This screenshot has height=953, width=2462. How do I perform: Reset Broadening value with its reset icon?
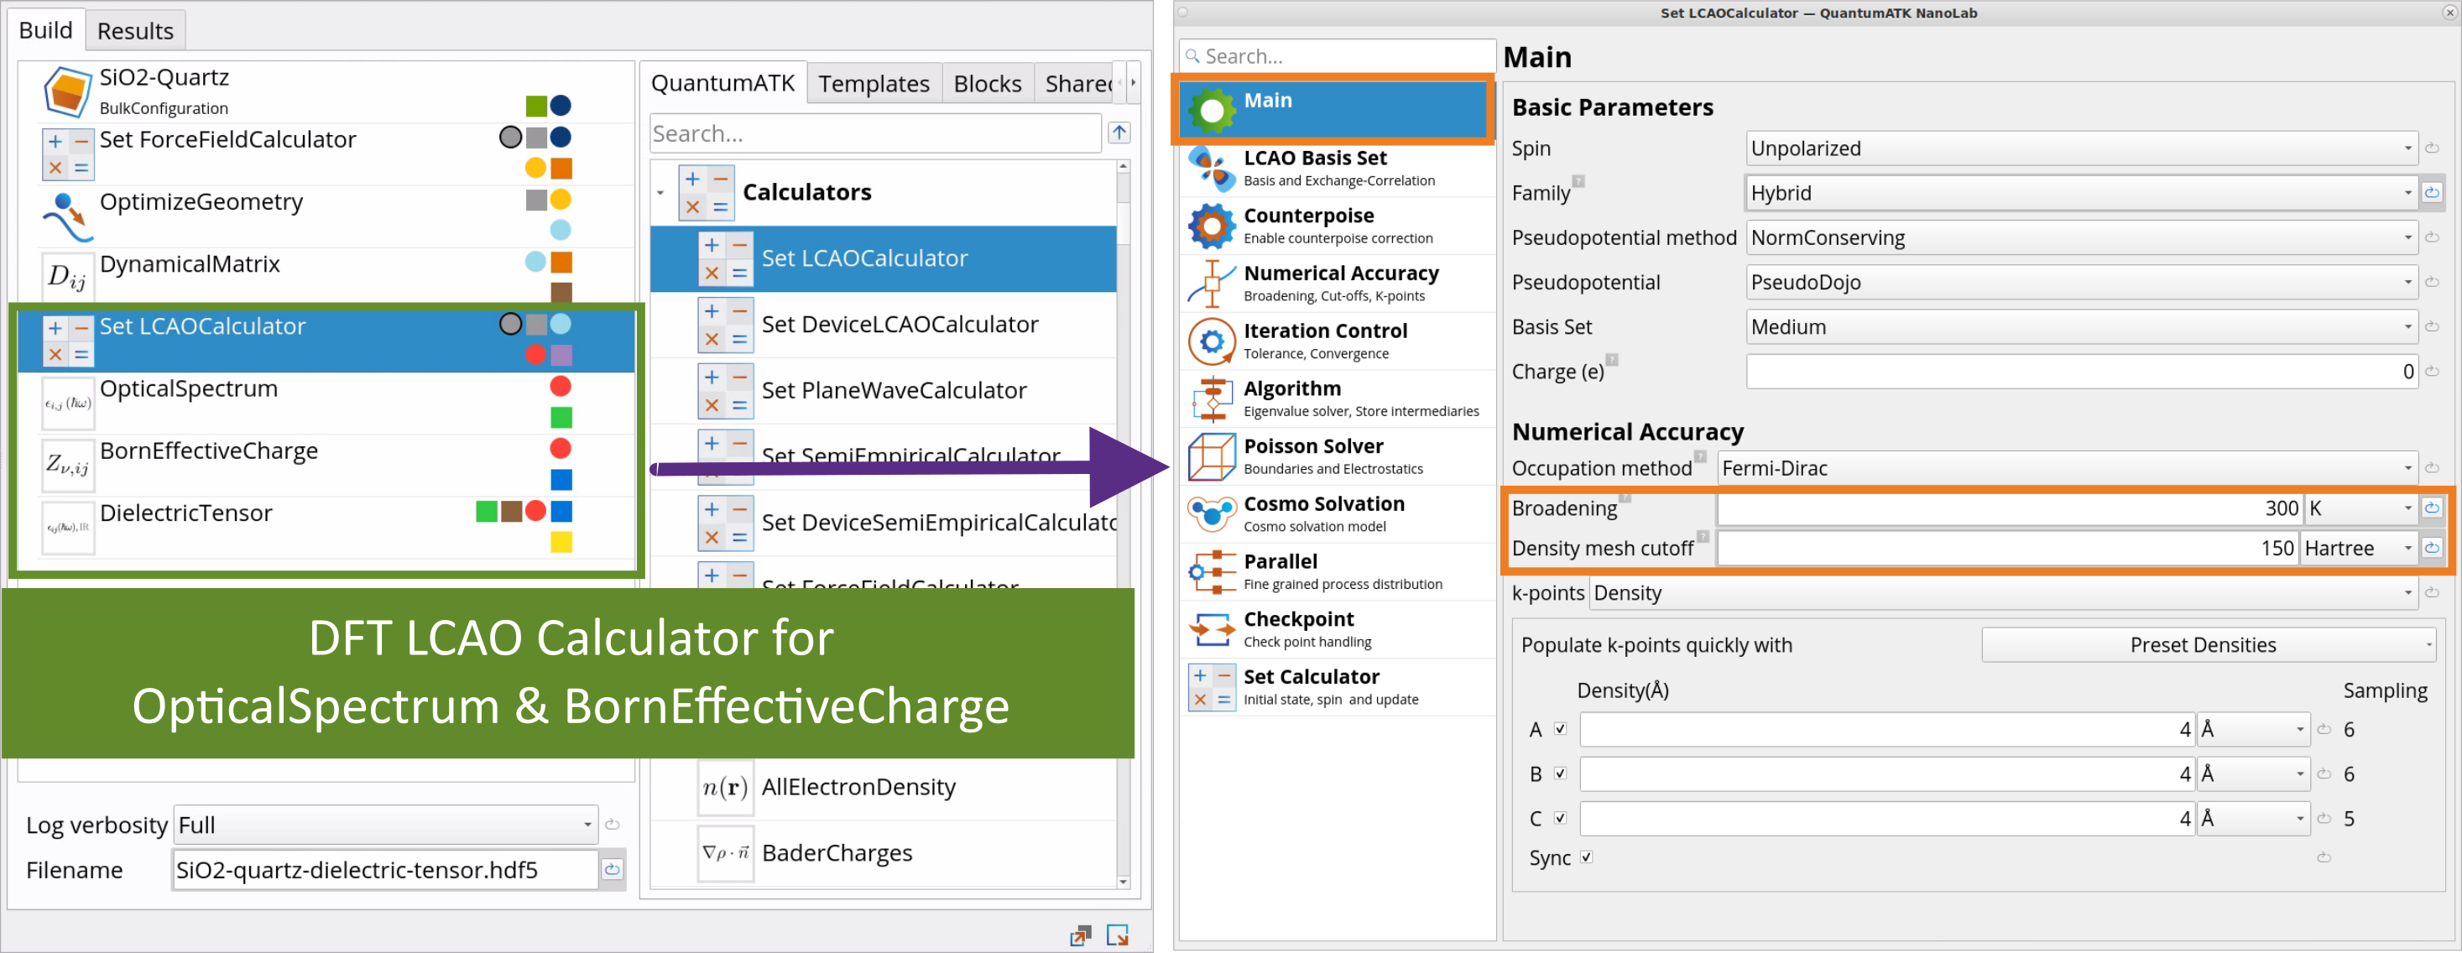[2432, 508]
